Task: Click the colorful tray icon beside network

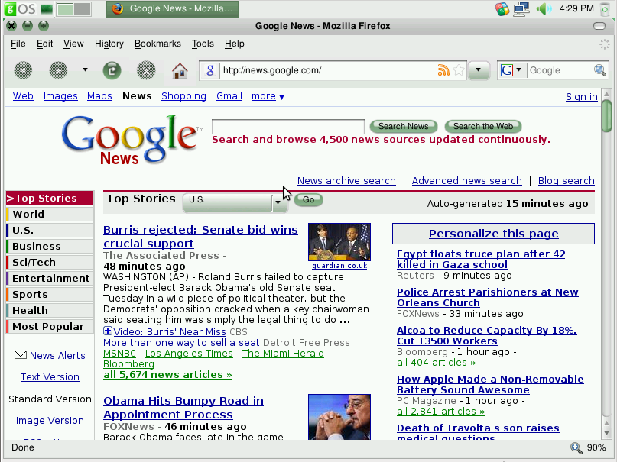Action: 502,8
